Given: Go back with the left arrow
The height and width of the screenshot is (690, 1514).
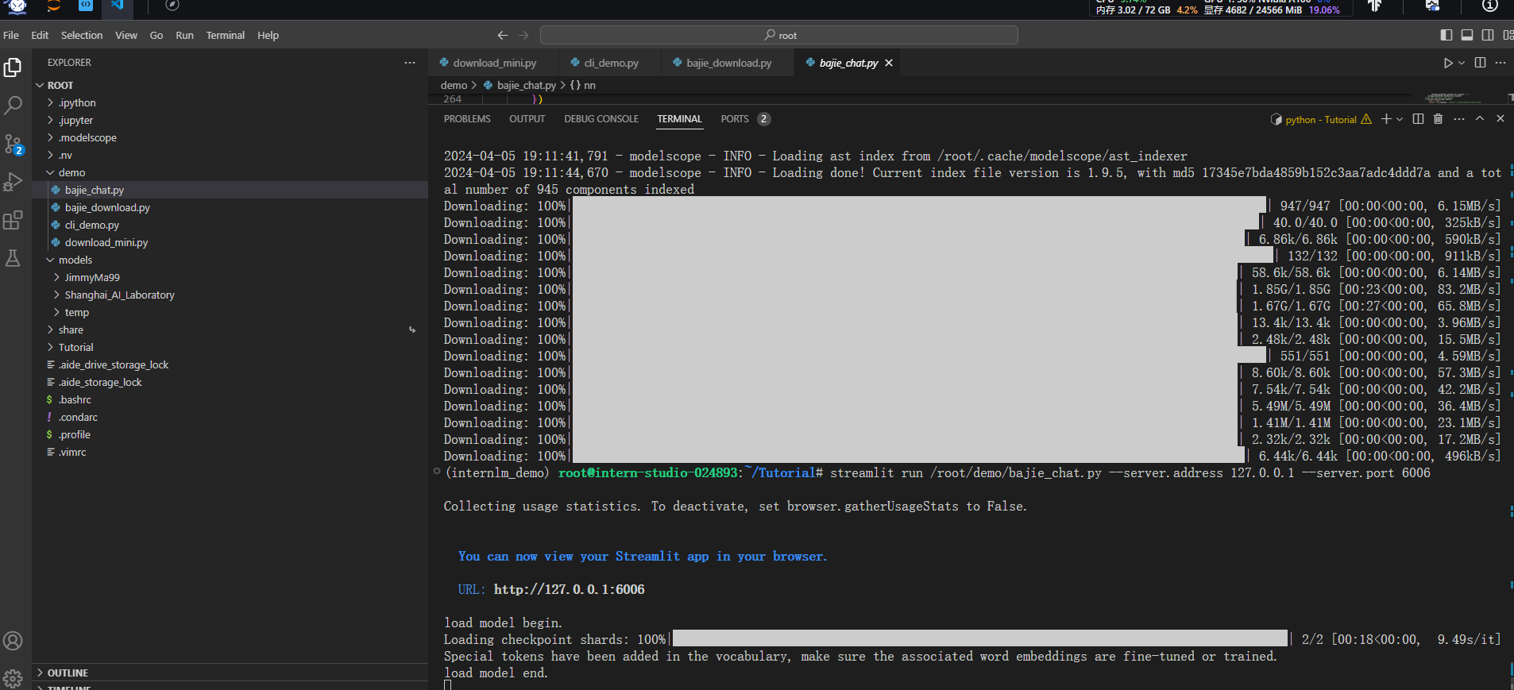Looking at the screenshot, I should 503,35.
